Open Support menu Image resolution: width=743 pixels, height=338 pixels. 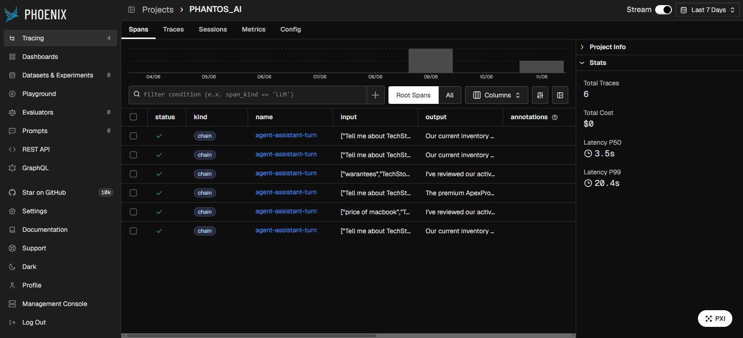tap(60, 248)
